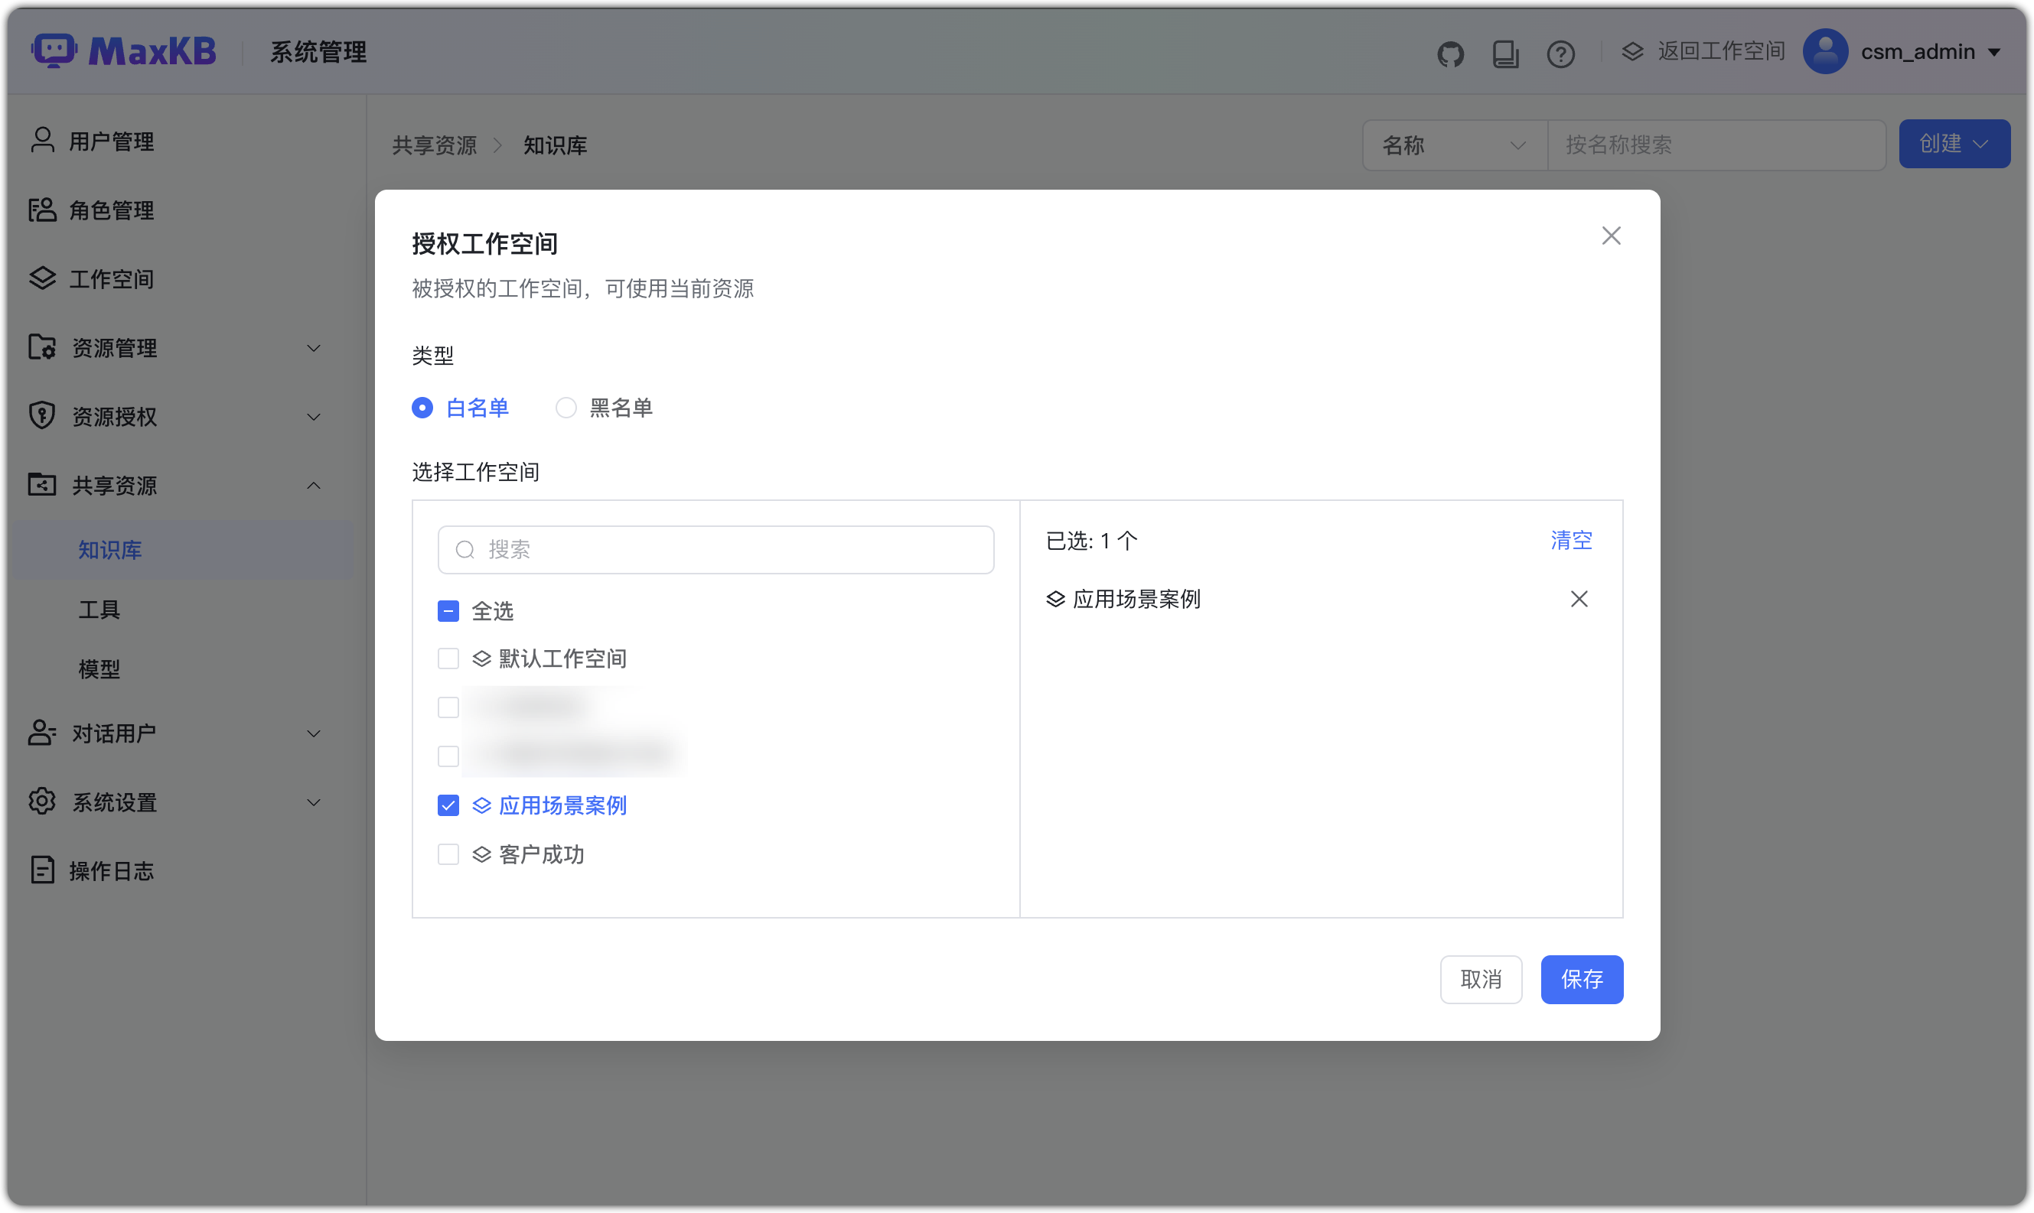This screenshot has width=2034, height=1213.
Task: Focus the 按名称搜索 input field
Action: [1716, 145]
